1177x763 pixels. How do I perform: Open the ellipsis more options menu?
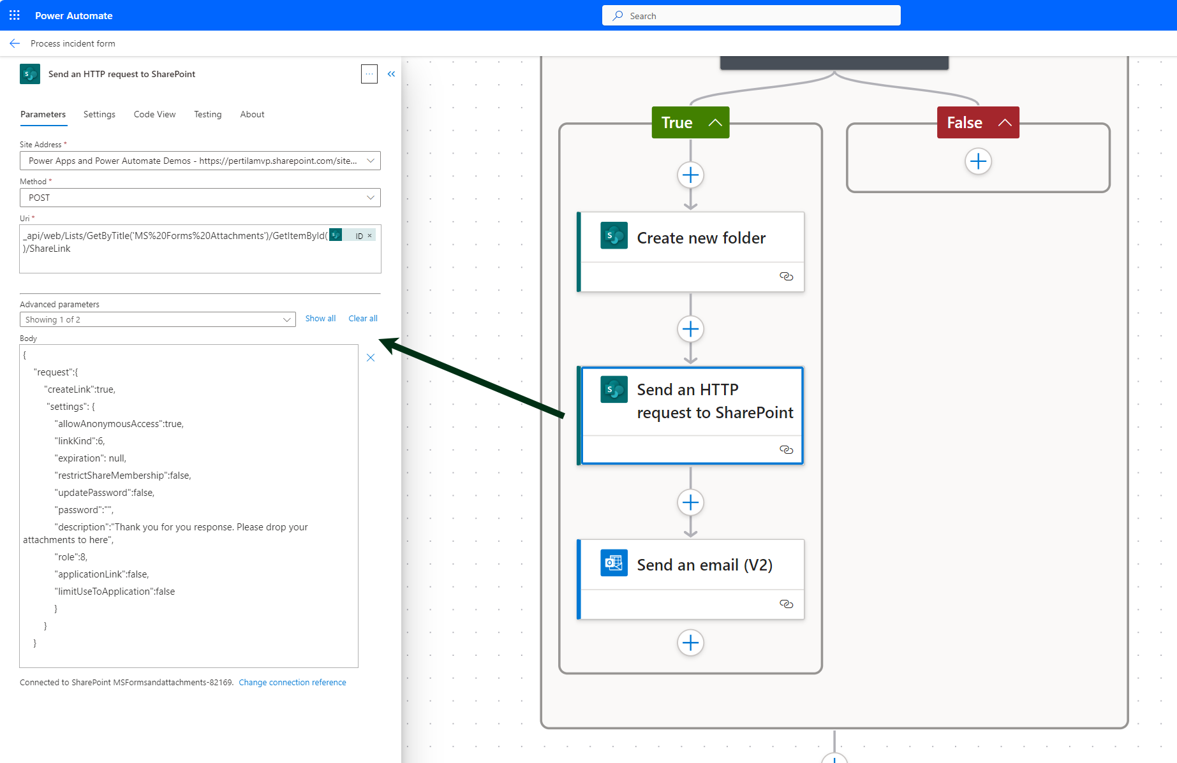pos(369,74)
